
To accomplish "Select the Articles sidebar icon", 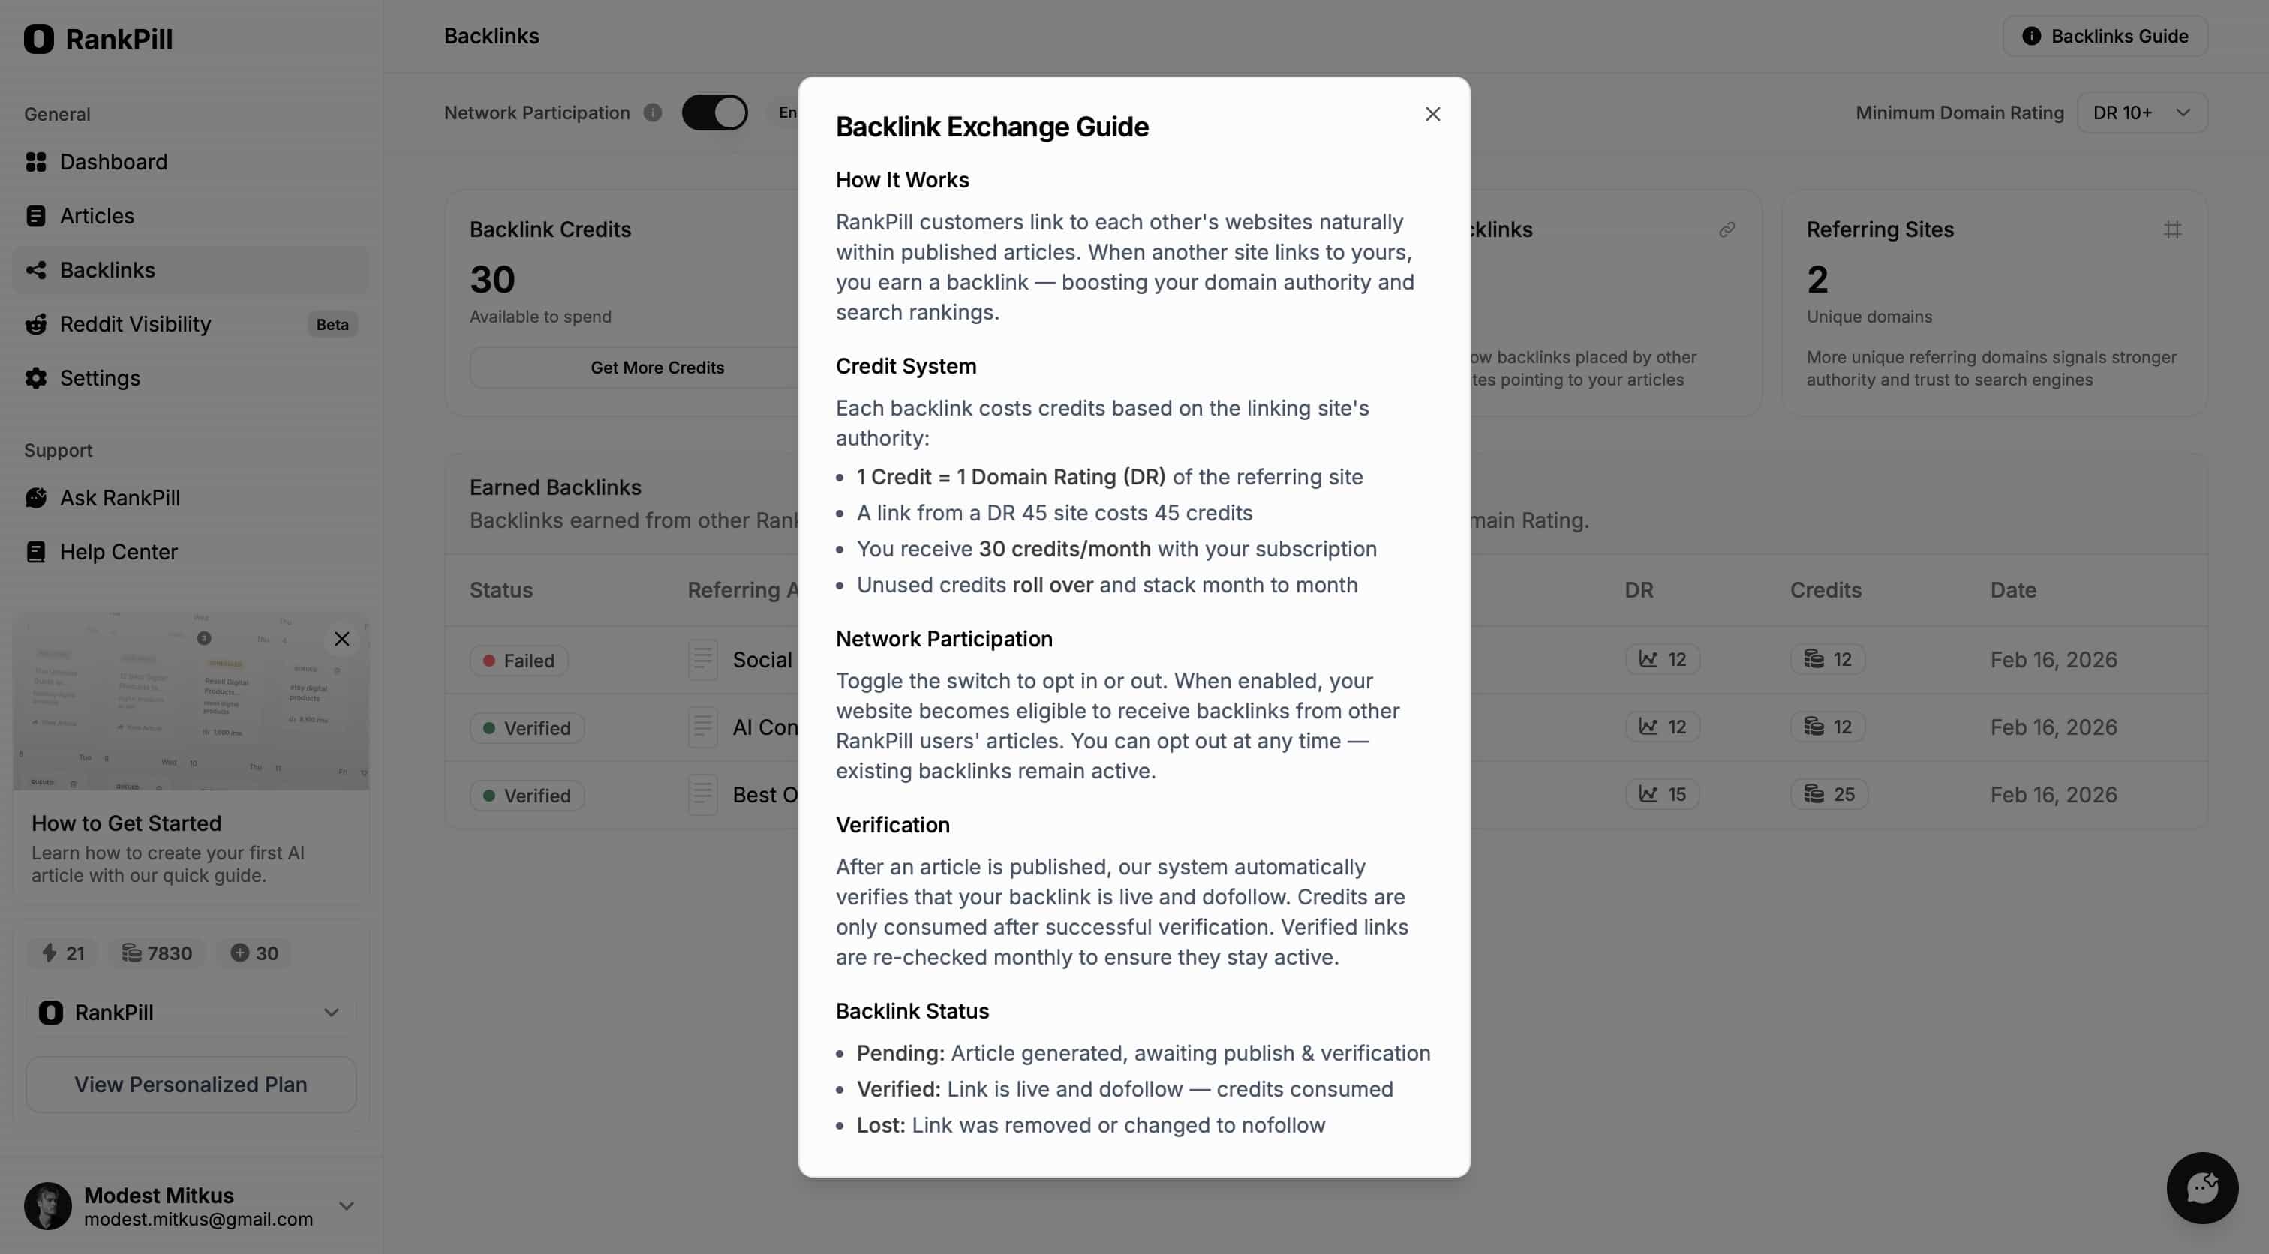I will pos(35,216).
